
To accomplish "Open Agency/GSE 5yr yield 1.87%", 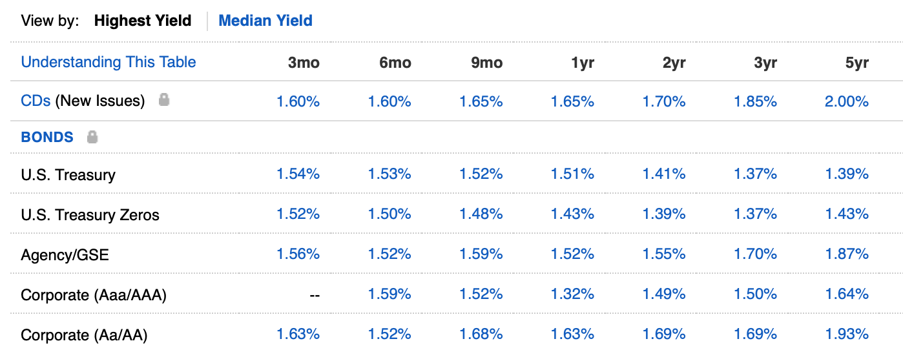I will pos(847,254).
